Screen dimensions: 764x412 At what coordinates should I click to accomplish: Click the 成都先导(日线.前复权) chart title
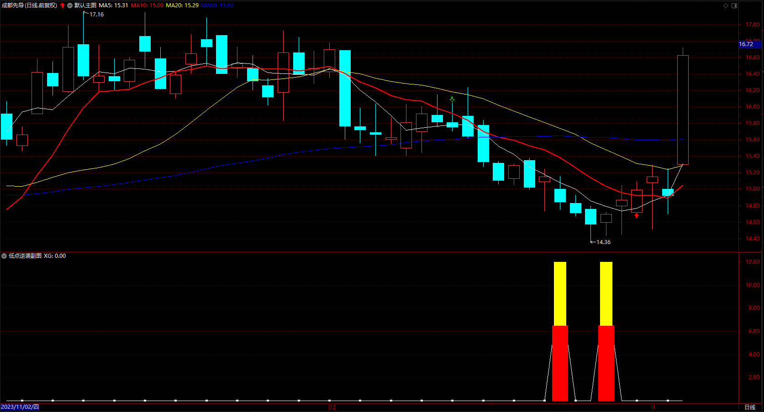click(30, 5)
